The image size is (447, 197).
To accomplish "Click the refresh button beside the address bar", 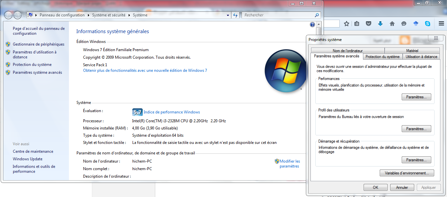I will pyautogui.click(x=235, y=15).
